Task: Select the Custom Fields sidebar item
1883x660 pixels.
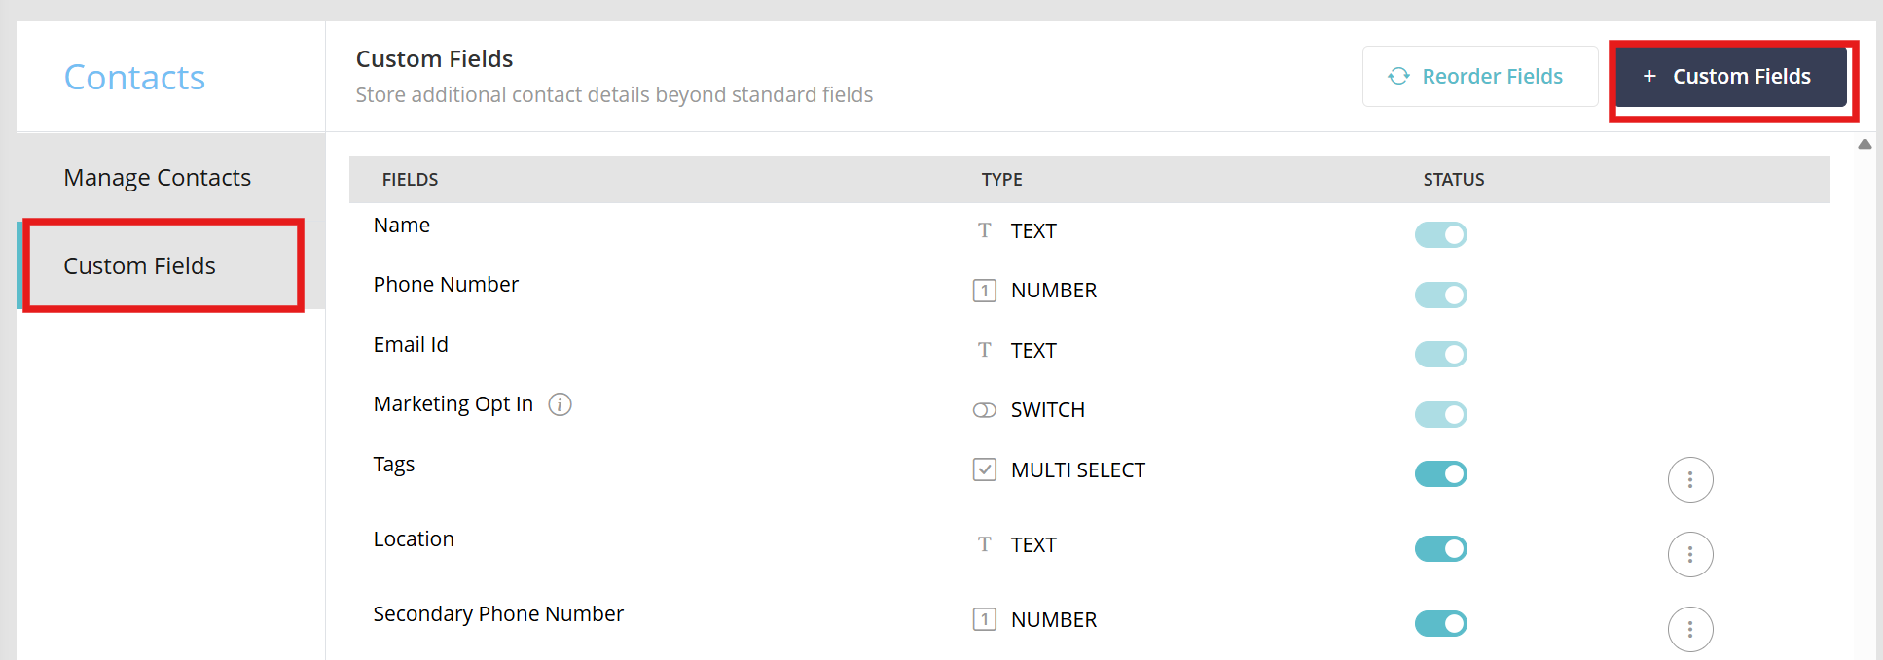Action: pyautogui.click(x=140, y=265)
